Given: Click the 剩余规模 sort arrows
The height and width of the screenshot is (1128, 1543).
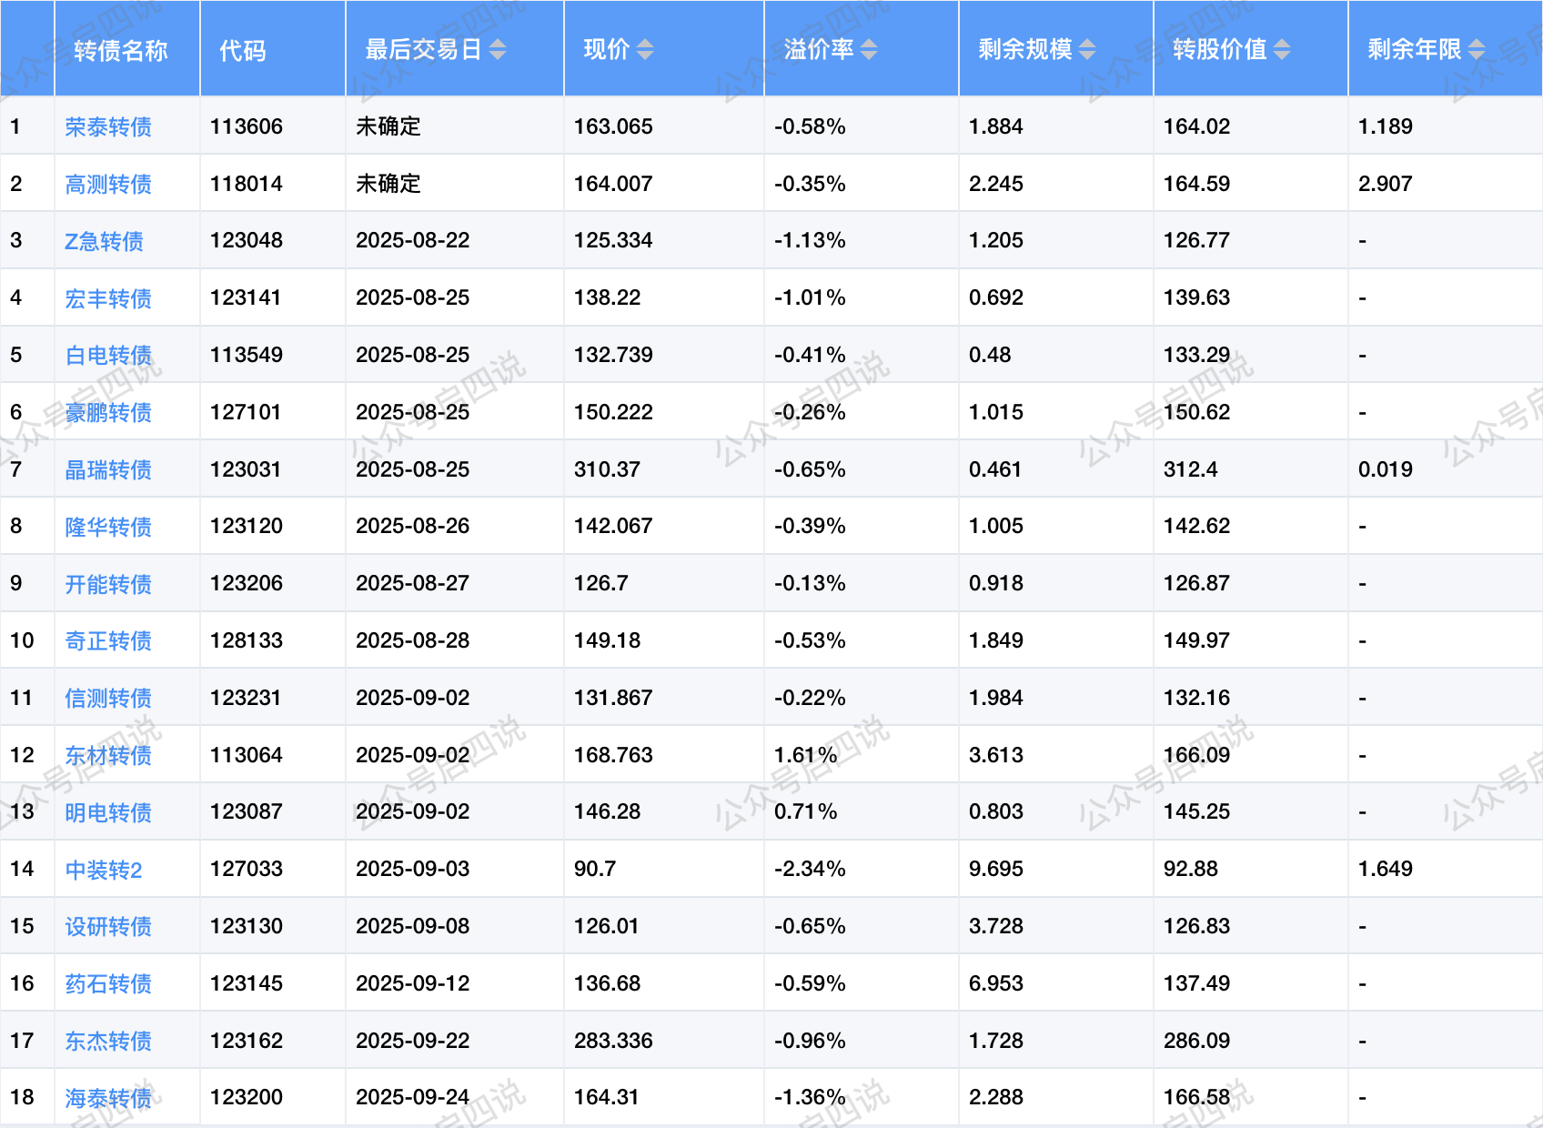Looking at the screenshot, I should click(1087, 49).
